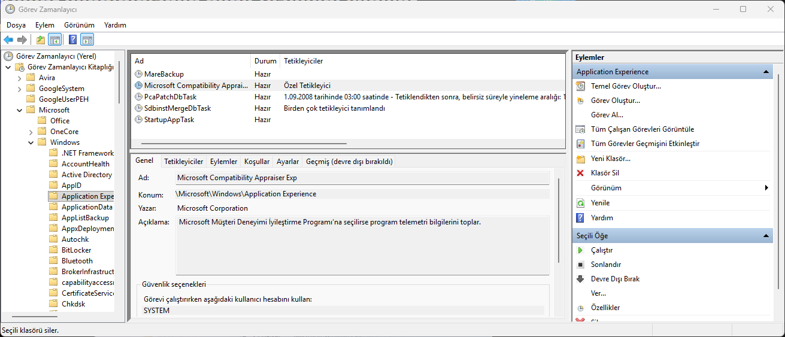Switch to the Geçmiş (devre dışı bırakıldı) tab
Viewport: 785px width, 337px height.
tap(348, 162)
